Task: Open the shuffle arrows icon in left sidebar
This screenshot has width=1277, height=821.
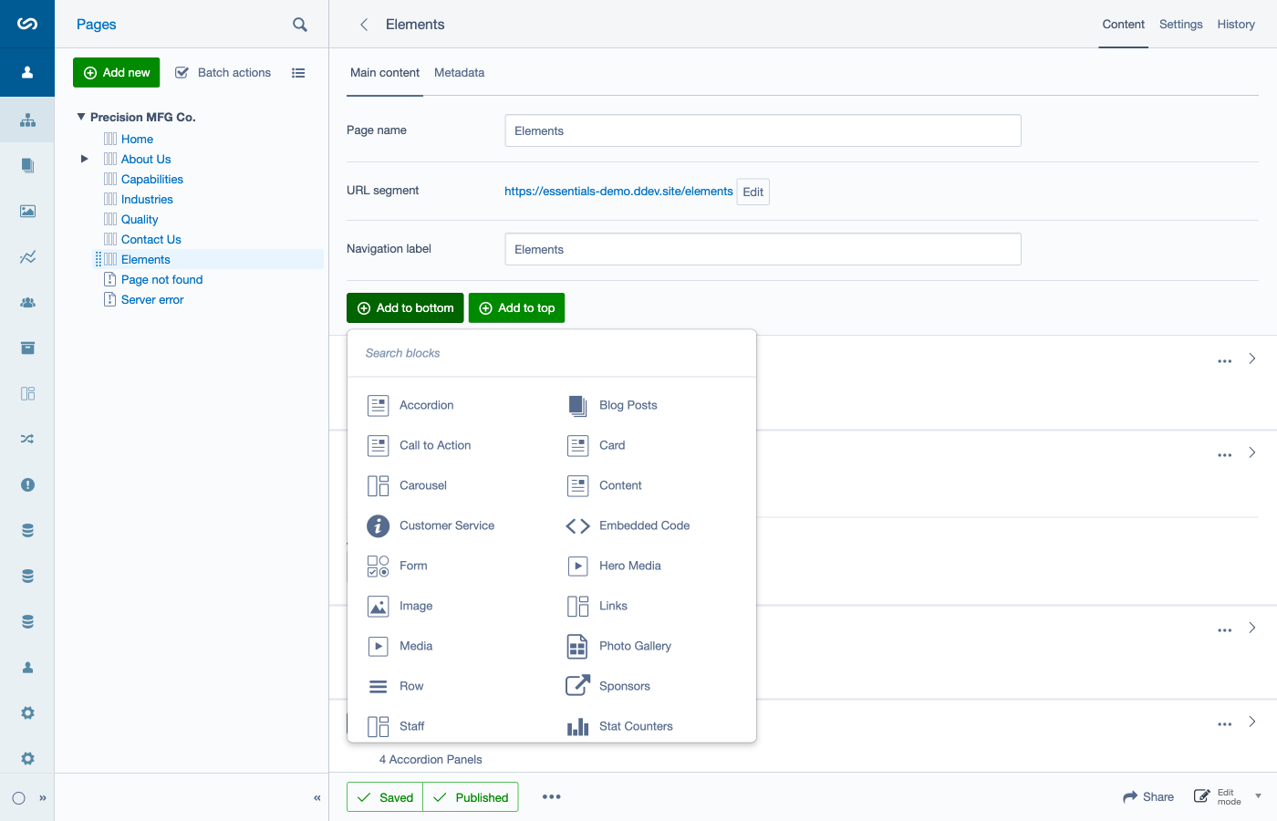Action: (27, 439)
